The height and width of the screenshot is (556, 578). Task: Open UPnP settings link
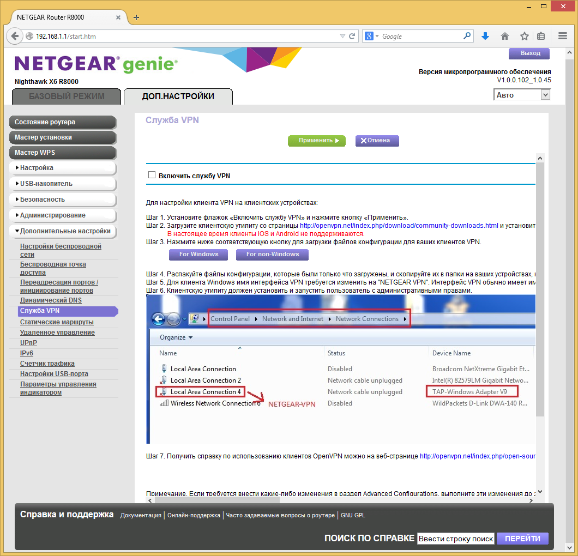coord(28,343)
